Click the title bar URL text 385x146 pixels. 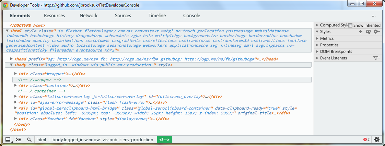[x=92, y=5]
